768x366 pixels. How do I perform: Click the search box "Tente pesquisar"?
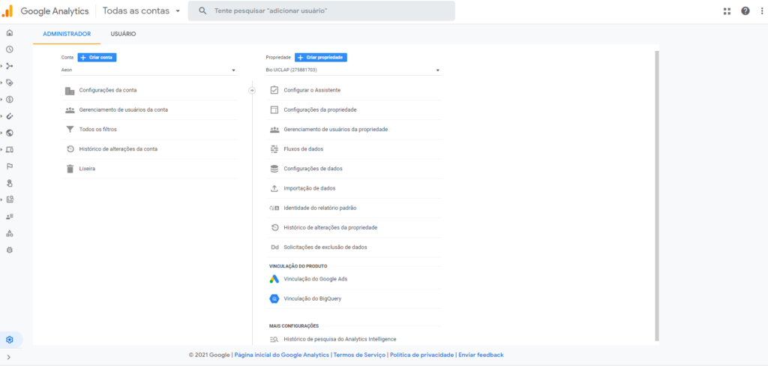tap(321, 10)
